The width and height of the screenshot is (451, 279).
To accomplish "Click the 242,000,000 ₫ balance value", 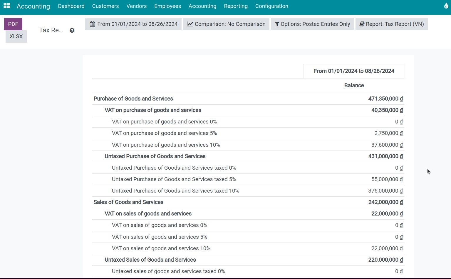I will [x=385, y=202].
